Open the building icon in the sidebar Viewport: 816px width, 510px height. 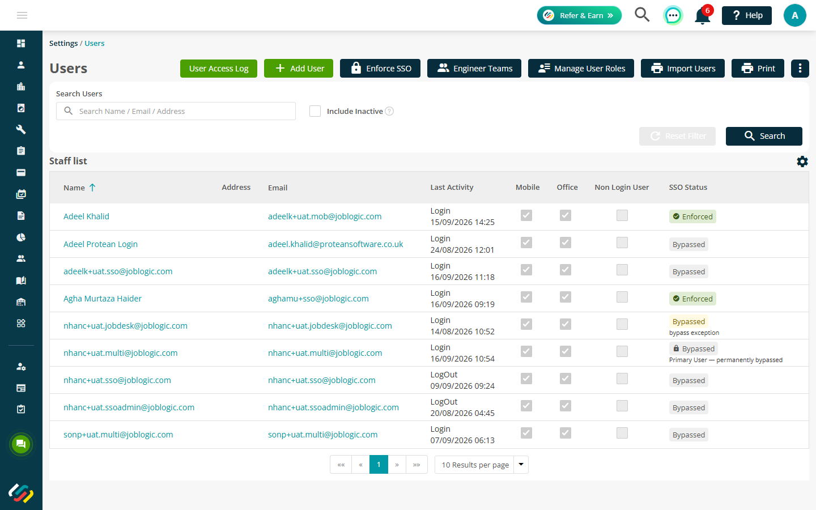21,86
